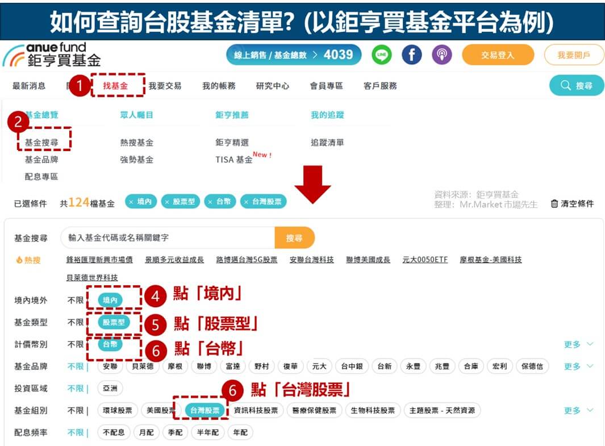Select the 貝萊德 brand pill
This screenshot has height=446, width=605.
click(x=143, y=366)
